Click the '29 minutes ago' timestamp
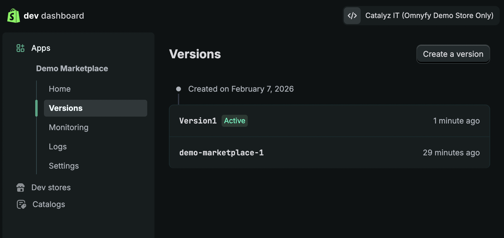The height and width of the screenshot is (238, 504). pyautogui.click(x=451, y=153)
